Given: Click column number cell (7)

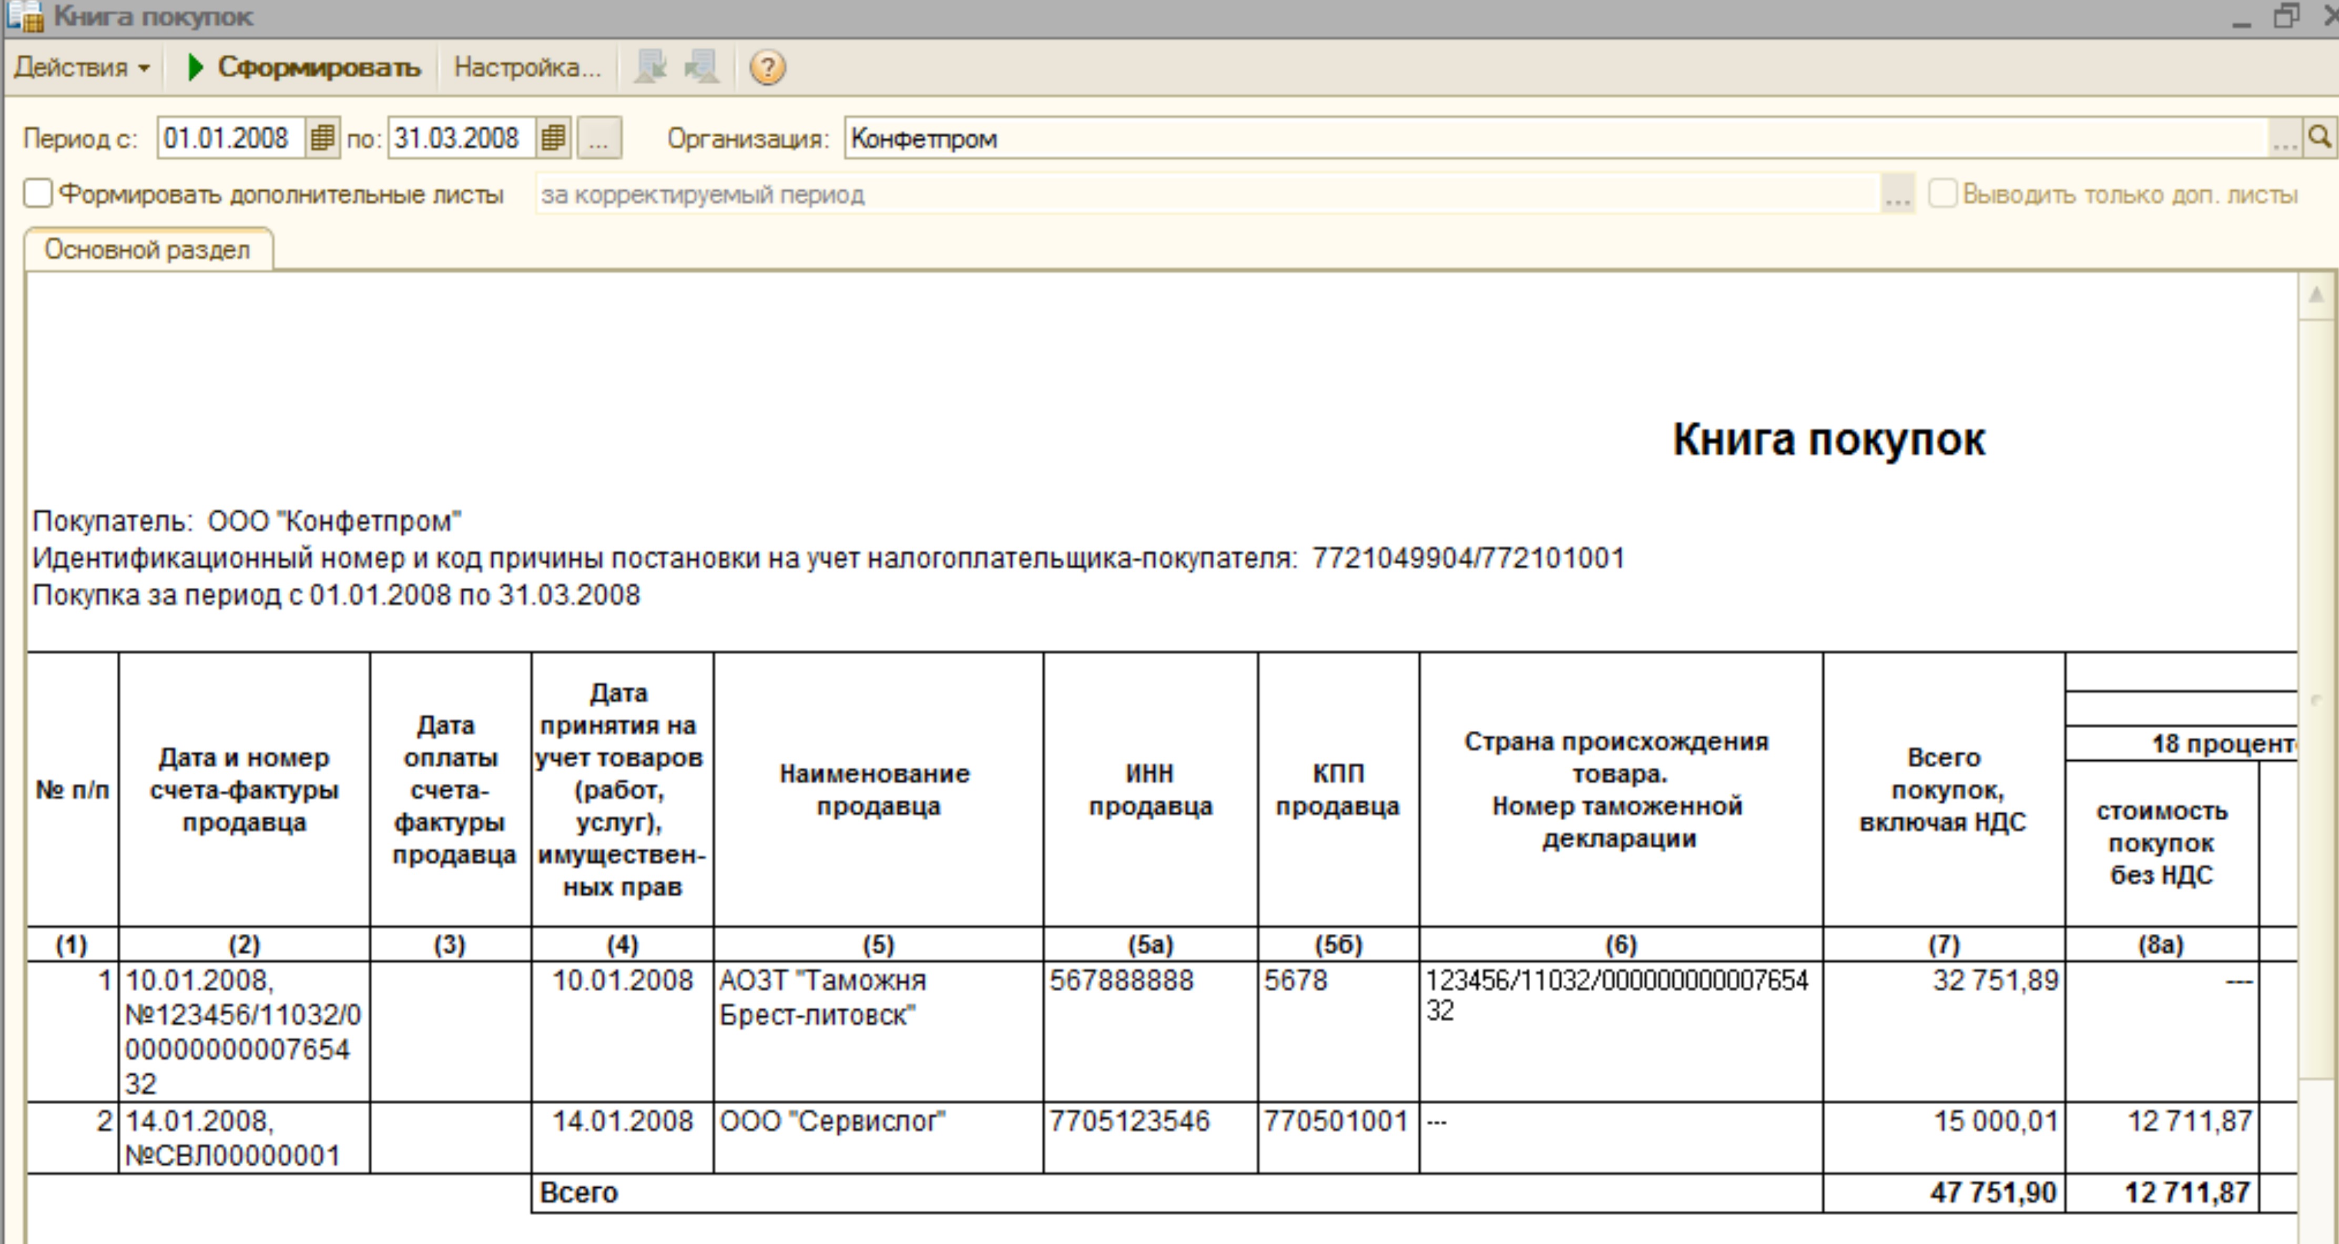Looking at the screenshot, I should [1943, 944].
